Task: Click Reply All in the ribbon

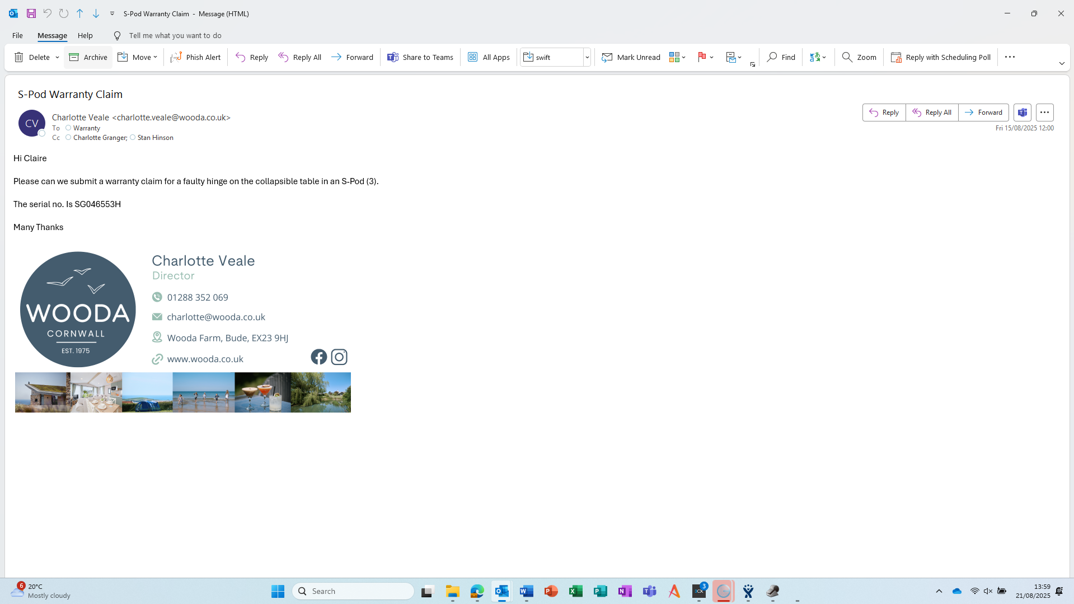Action: click(x=300, y=57)
